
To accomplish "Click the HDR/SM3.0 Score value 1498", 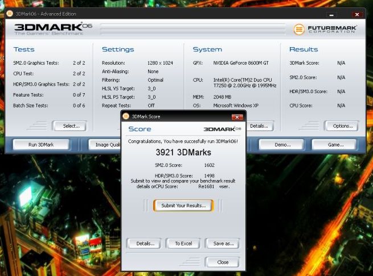I will 210,175.
